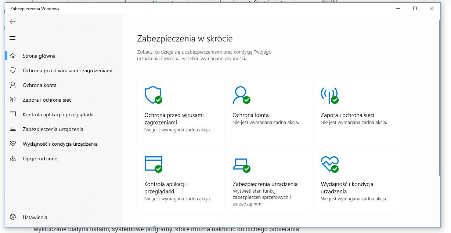451x233 pixels.
Task: Open the hamburger navigation menu
Action: pos(12,38)
